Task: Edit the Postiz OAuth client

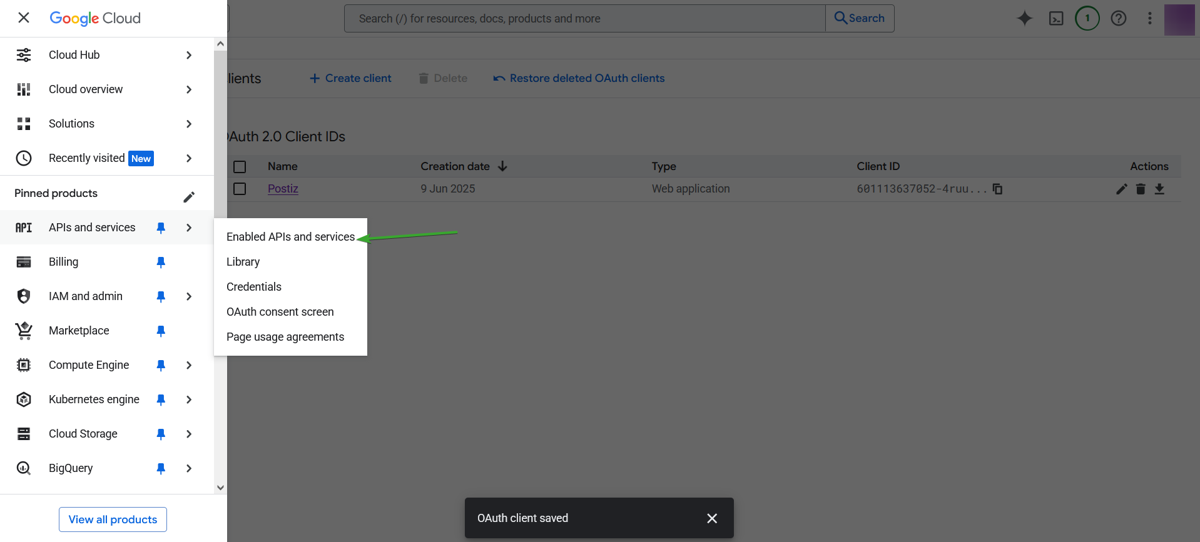Action: click(x=1121, y=189)
